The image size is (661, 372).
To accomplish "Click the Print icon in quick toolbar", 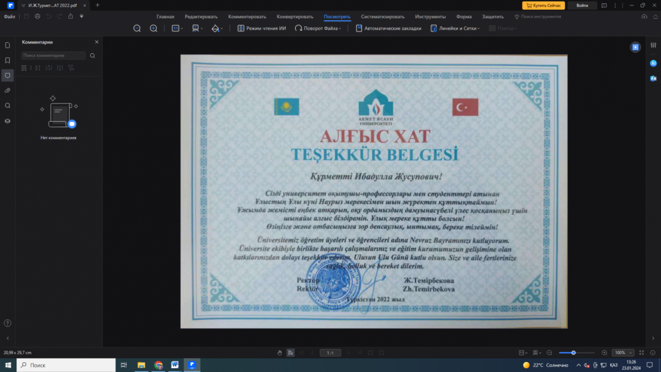I will (x=37, y=17).
